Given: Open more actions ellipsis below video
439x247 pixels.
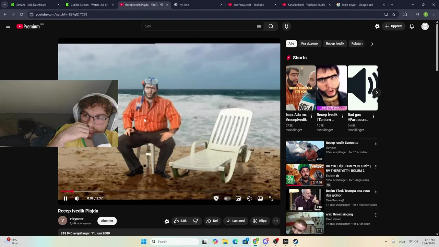Looking at the screenshot, I should 276,221.
